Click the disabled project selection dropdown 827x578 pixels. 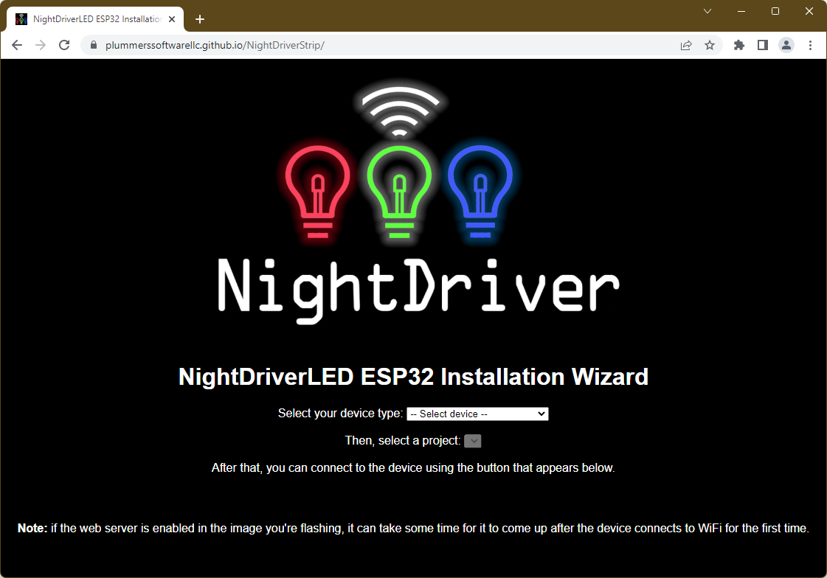coord(473,441)
